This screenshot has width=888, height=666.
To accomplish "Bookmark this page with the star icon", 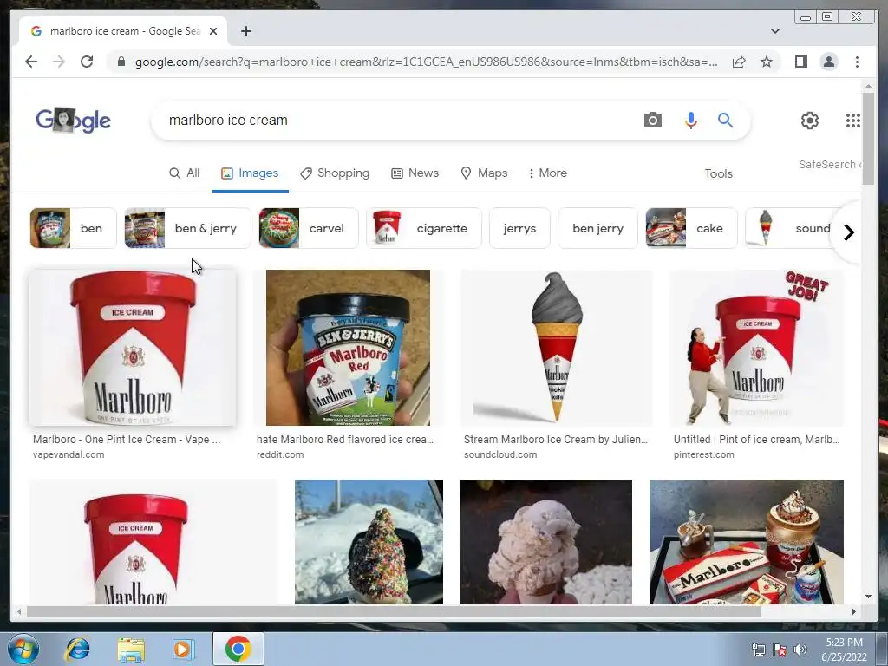I will point(767,62).
